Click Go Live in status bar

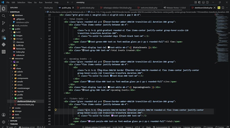177,127
